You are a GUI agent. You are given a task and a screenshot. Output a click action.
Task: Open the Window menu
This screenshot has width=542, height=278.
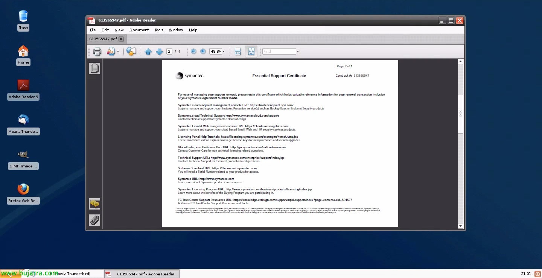click(x=176, y=30)
